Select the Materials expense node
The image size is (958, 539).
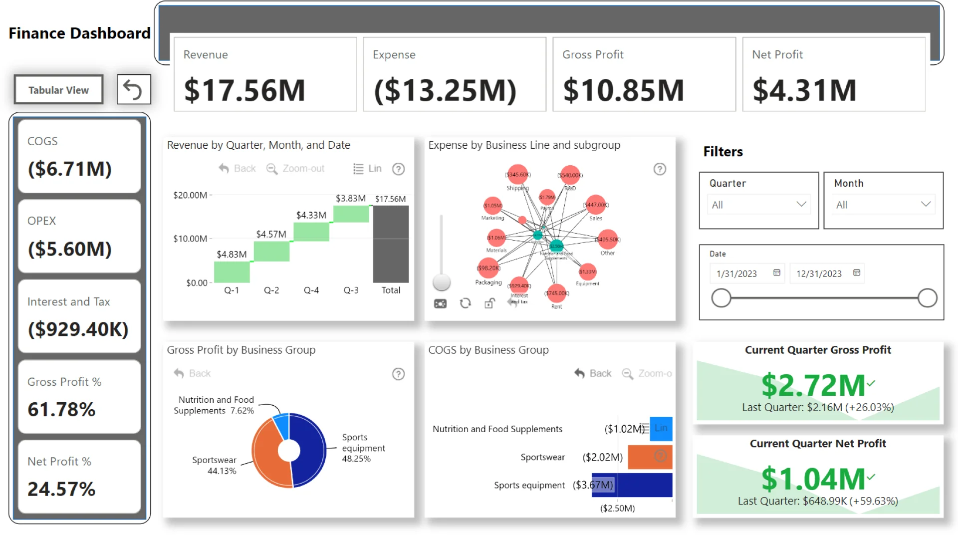[496, 238]
